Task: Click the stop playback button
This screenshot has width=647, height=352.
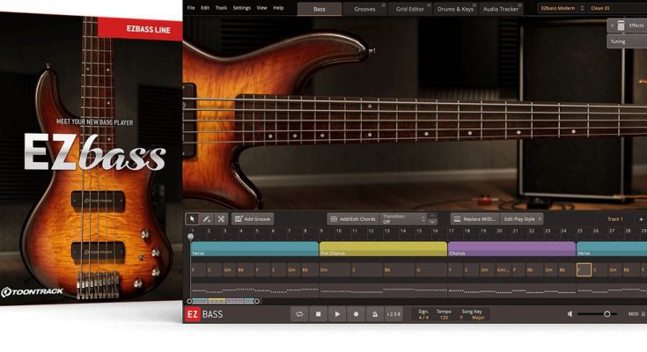Action: pyautogui.click(x=318, y=314)
